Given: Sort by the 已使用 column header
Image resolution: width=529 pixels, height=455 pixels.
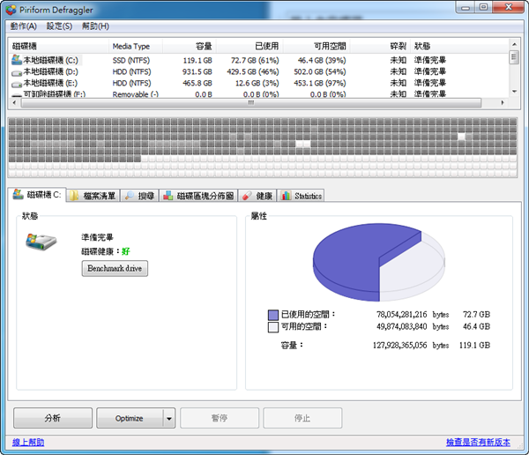Looking at the screenshot, I should pos(250,46).
